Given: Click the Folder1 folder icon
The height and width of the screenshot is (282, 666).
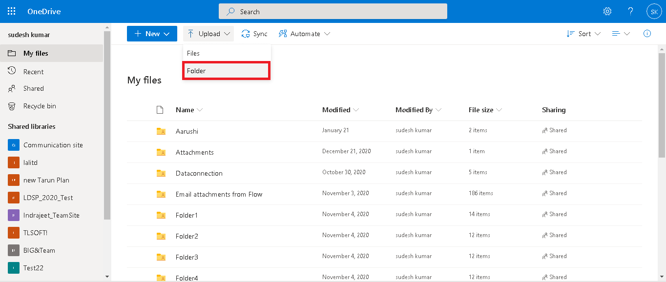Looking at the screenshot, I should pyautogui.click(x=161, y=215).
